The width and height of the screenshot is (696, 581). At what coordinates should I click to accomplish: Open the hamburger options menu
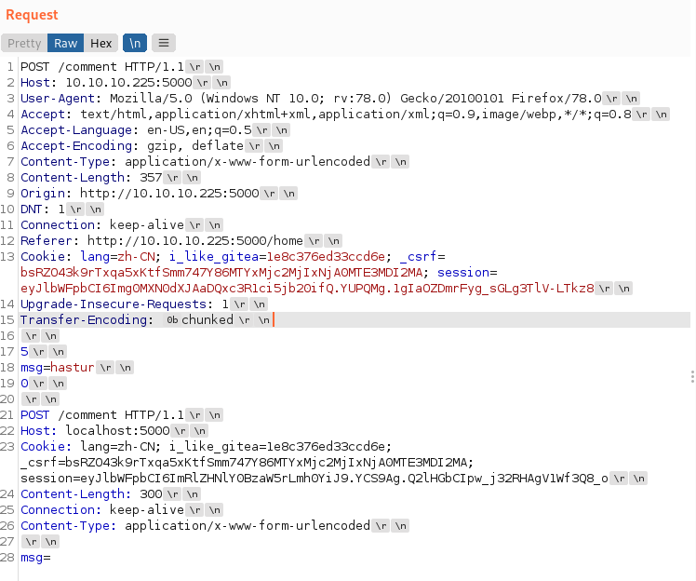[x=163, y=43]
